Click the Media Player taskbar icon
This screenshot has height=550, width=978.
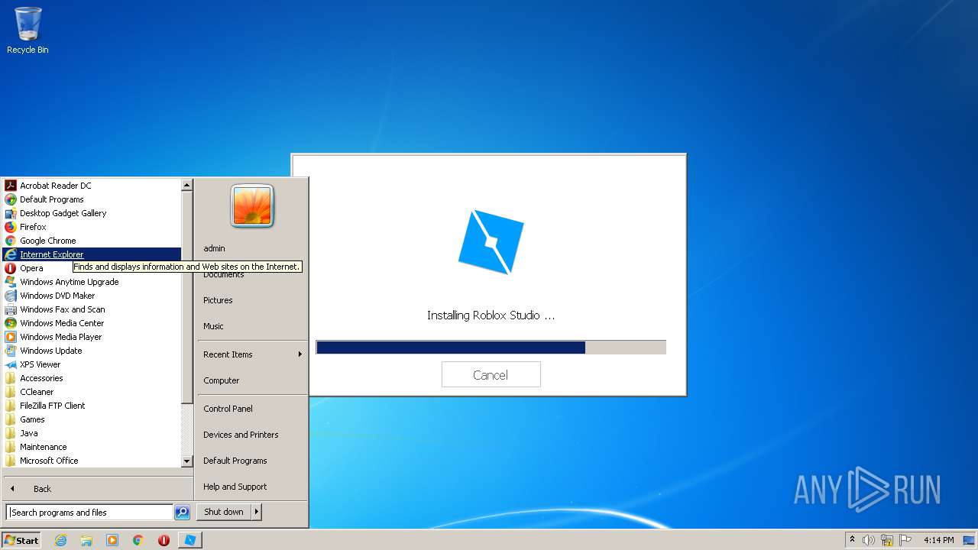(112, 540)
